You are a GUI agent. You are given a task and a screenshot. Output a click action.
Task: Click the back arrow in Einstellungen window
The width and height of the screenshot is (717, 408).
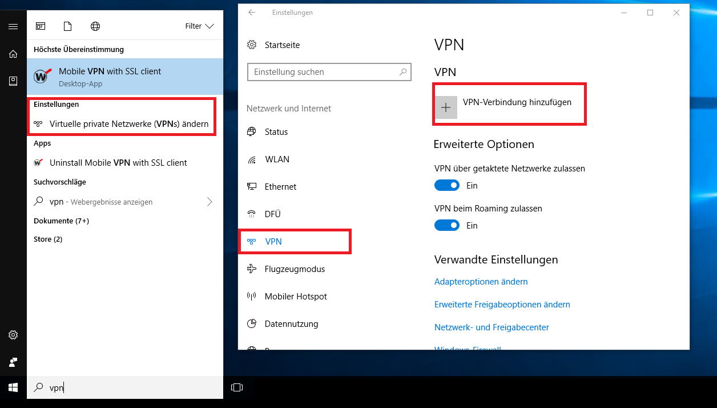pos(252,13)
